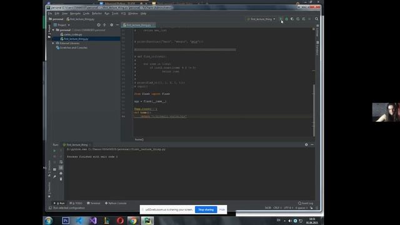The width and height of the screenshot is (400, 225).
Task: Toggle the Project tool window stripe button
Action: (x=49, y=31)
